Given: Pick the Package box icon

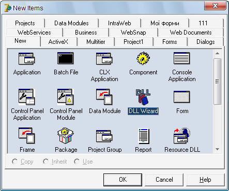Looking at the screenshot, I should click(x=66, y=136).
